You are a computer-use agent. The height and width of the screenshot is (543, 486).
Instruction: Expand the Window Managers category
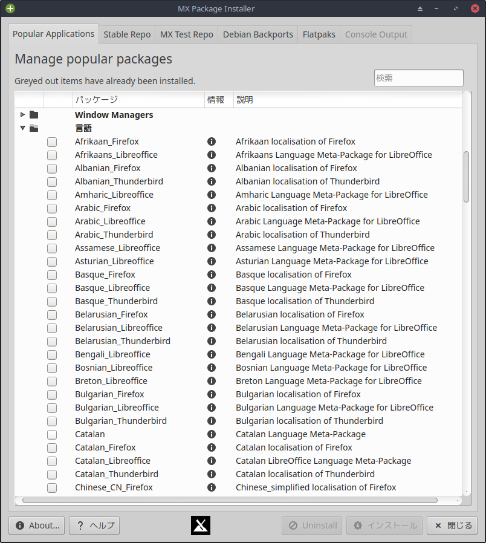22,115
